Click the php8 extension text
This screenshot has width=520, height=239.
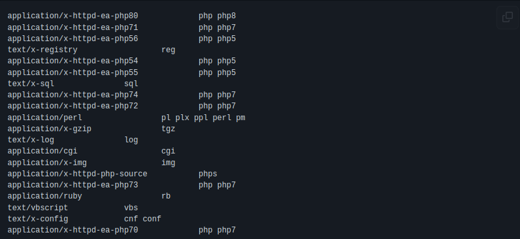(227, 16)
